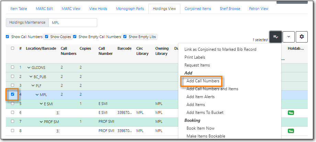Screen dimensions: 316x142
Task: Choose Add Items To Bucket
Action: tap(205, 113)
